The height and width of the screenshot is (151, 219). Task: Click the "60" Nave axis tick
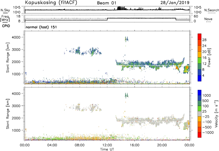click(x=196, y=16)
